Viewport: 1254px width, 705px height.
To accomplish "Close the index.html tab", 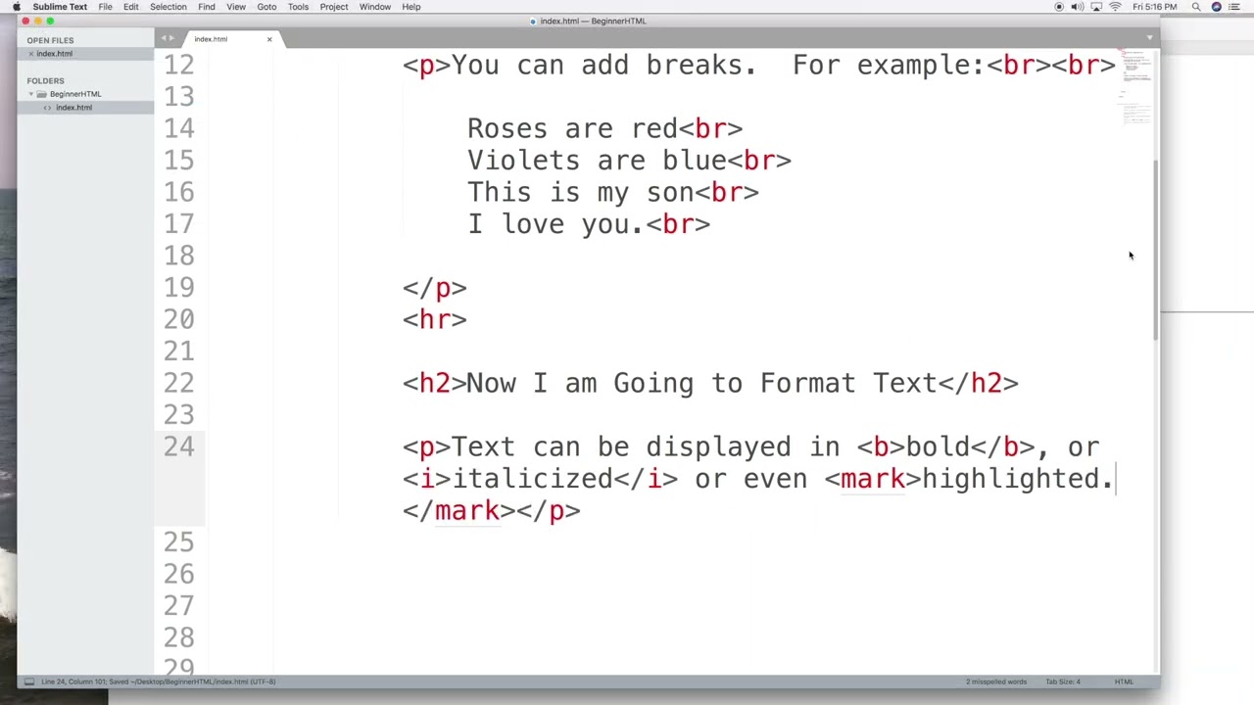I will 269,39.
